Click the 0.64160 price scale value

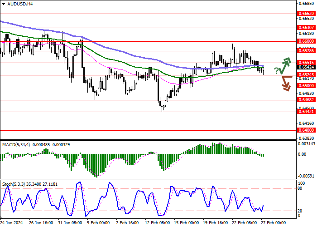pos(306,123)
